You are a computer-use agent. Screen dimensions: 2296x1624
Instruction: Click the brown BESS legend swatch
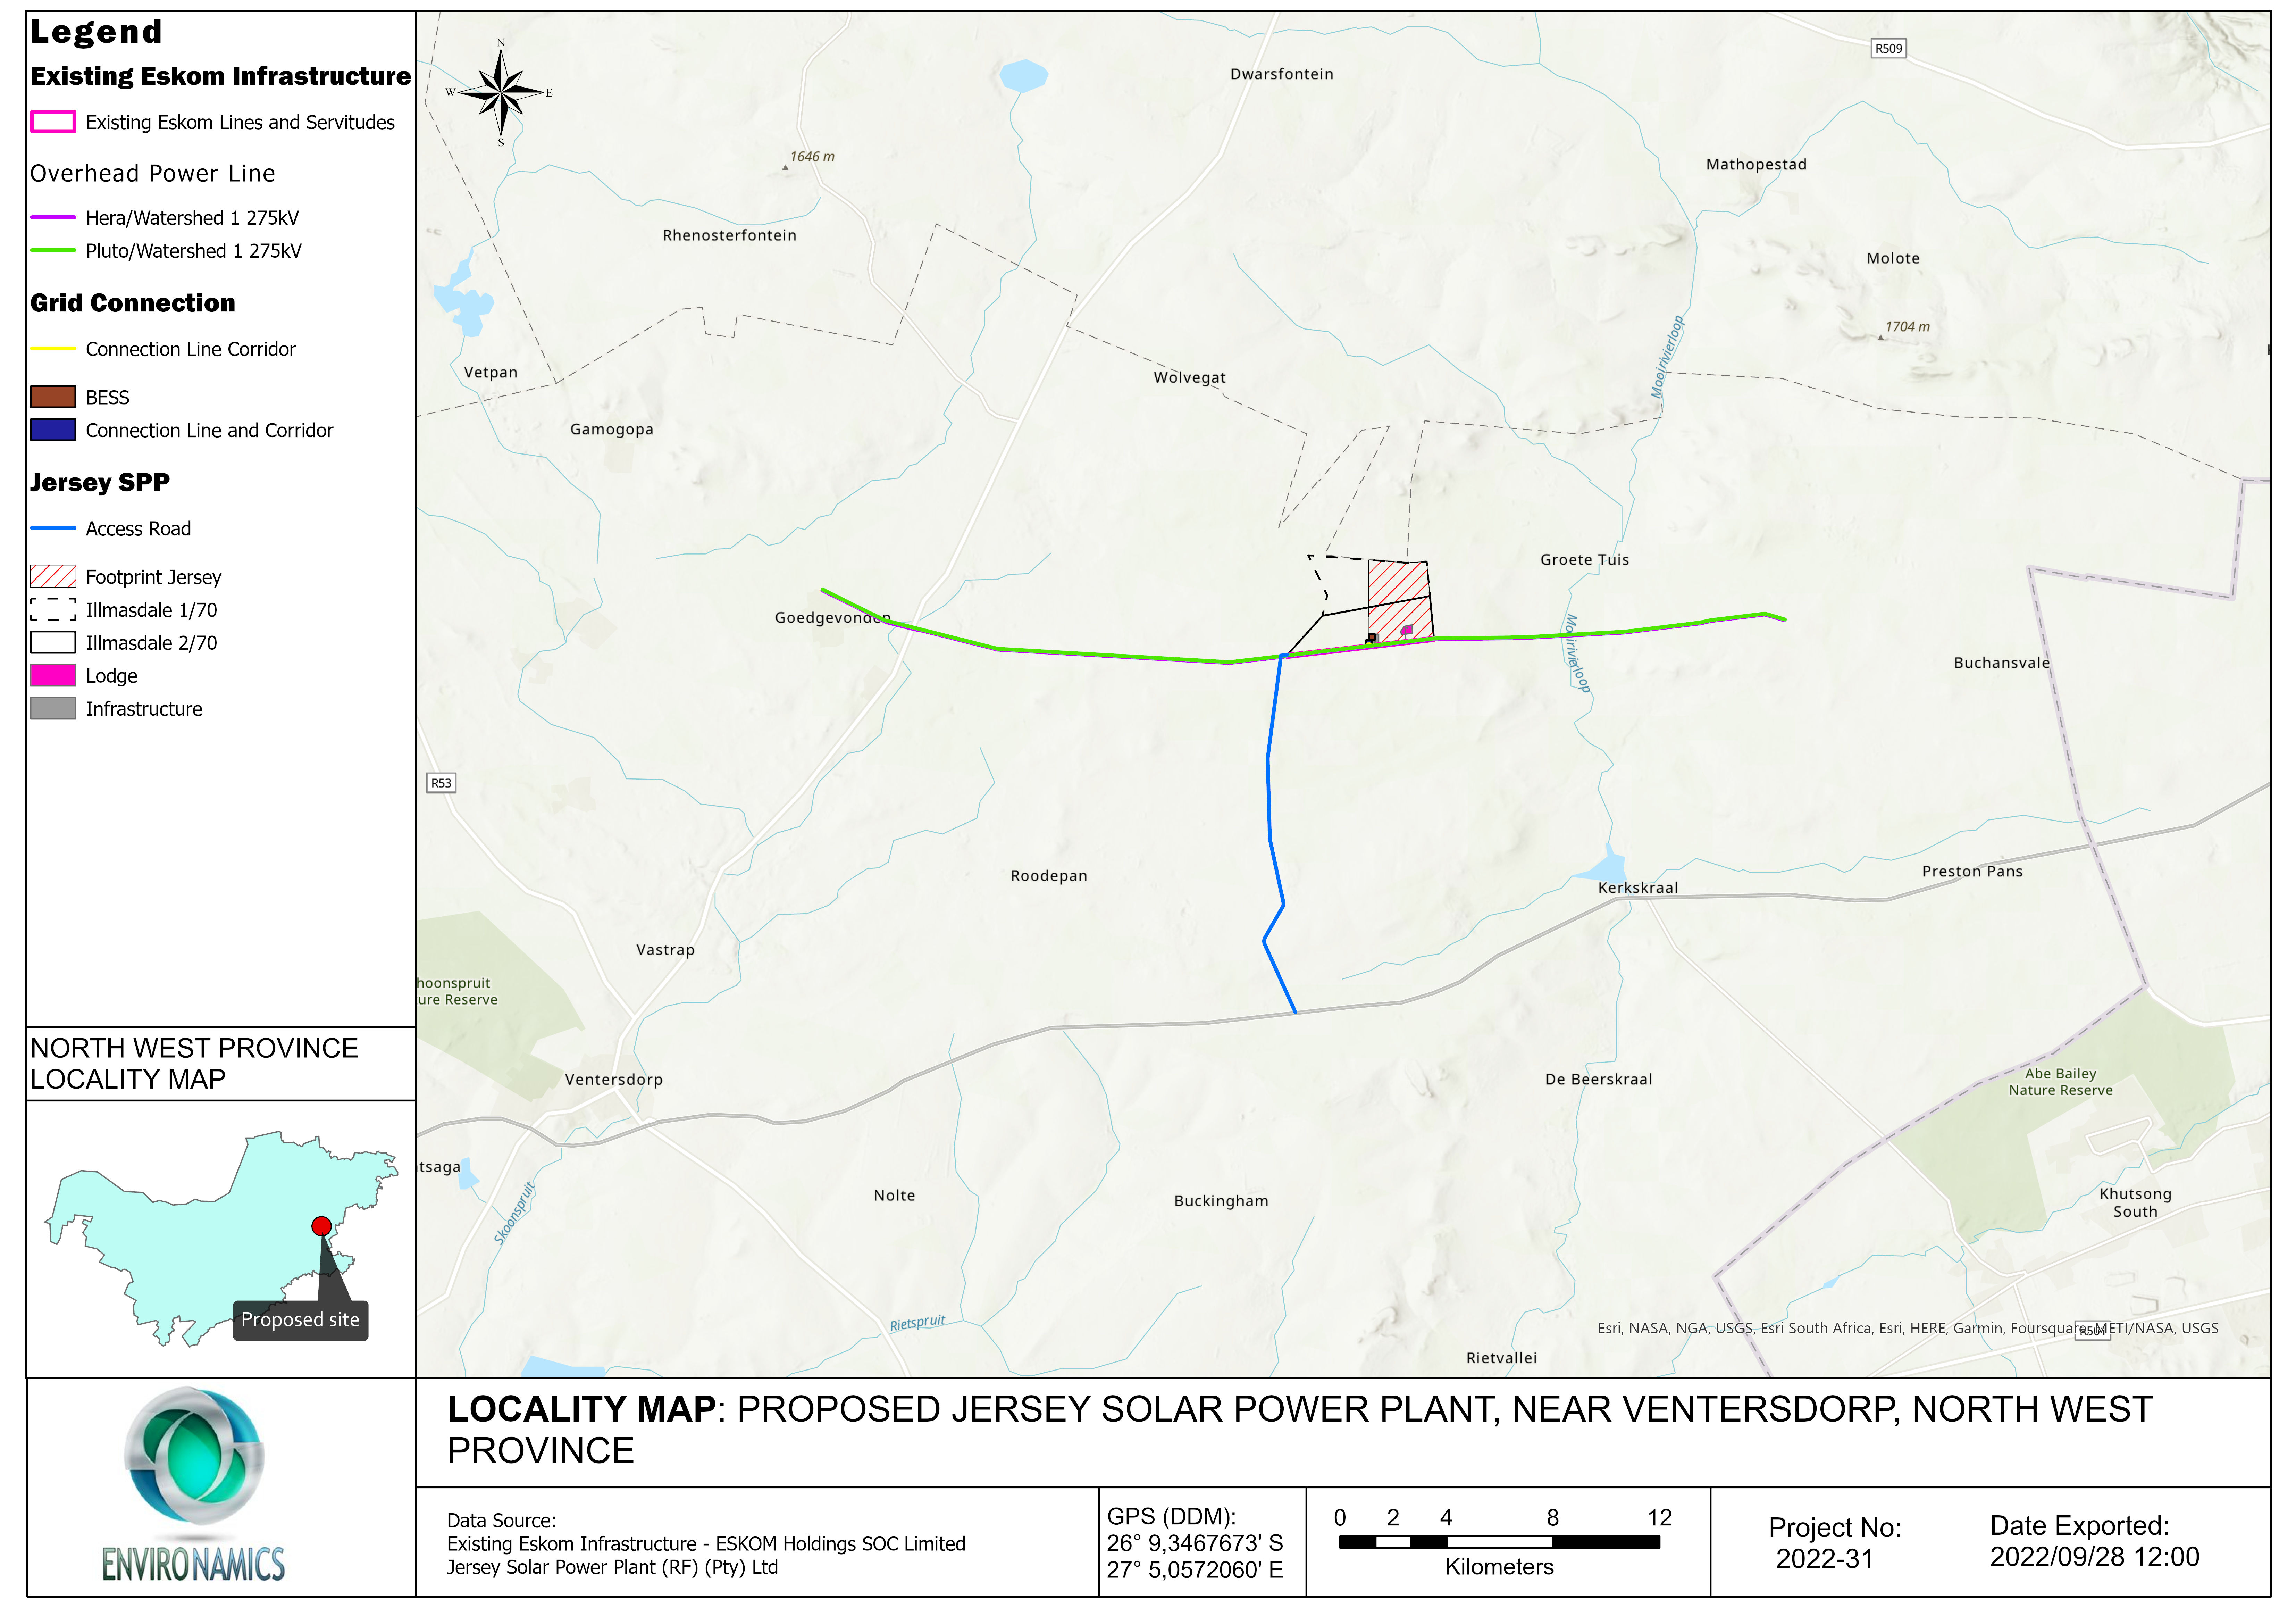pos(53,397)
